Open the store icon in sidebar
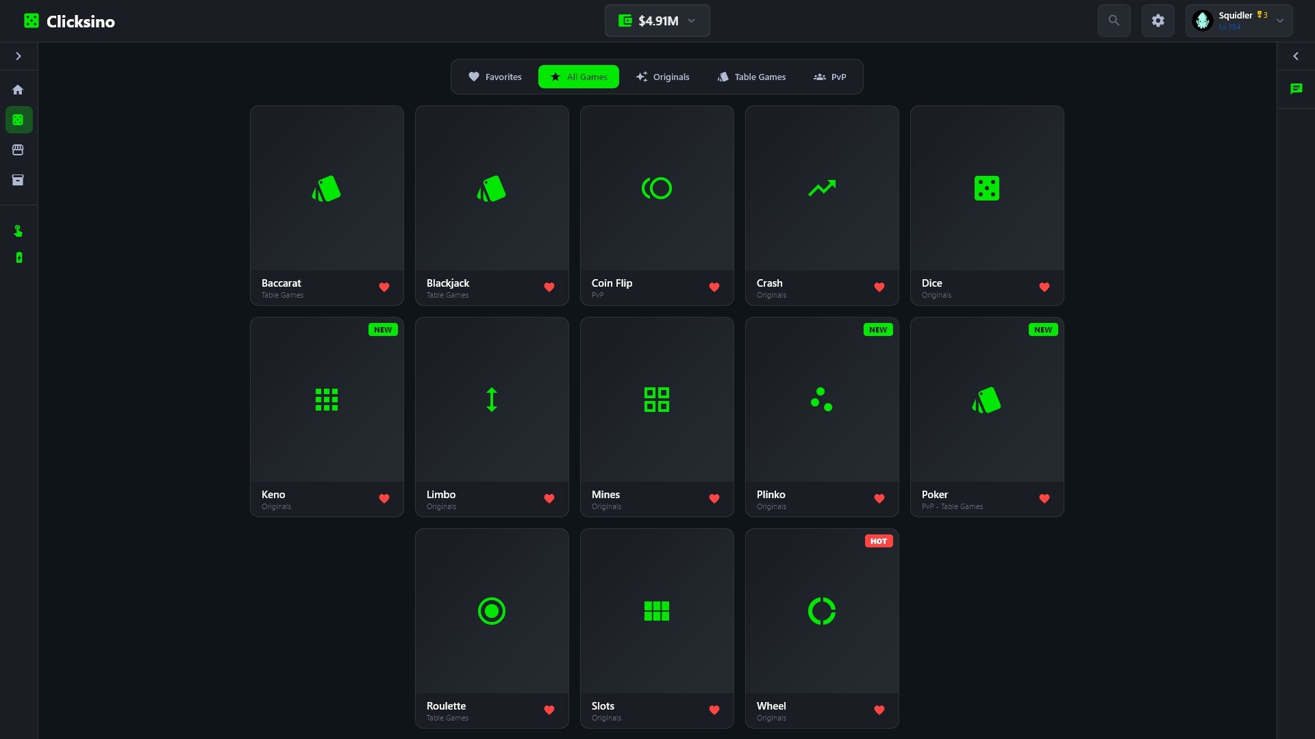Screen dimensions: 1315x739 click(18, 150)
